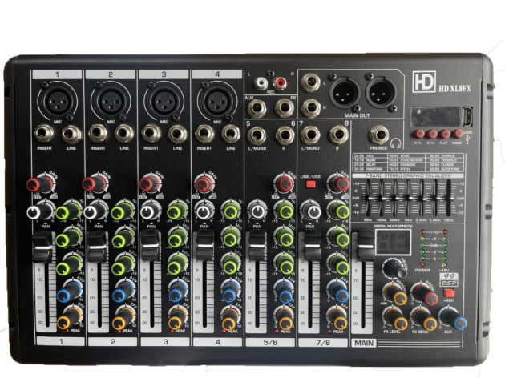Select channel 7 L/MONO input jack

pos(310,135)
